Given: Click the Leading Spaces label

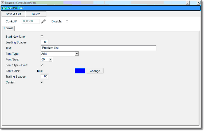Looking at the screenshot, I should pos(17,42).
